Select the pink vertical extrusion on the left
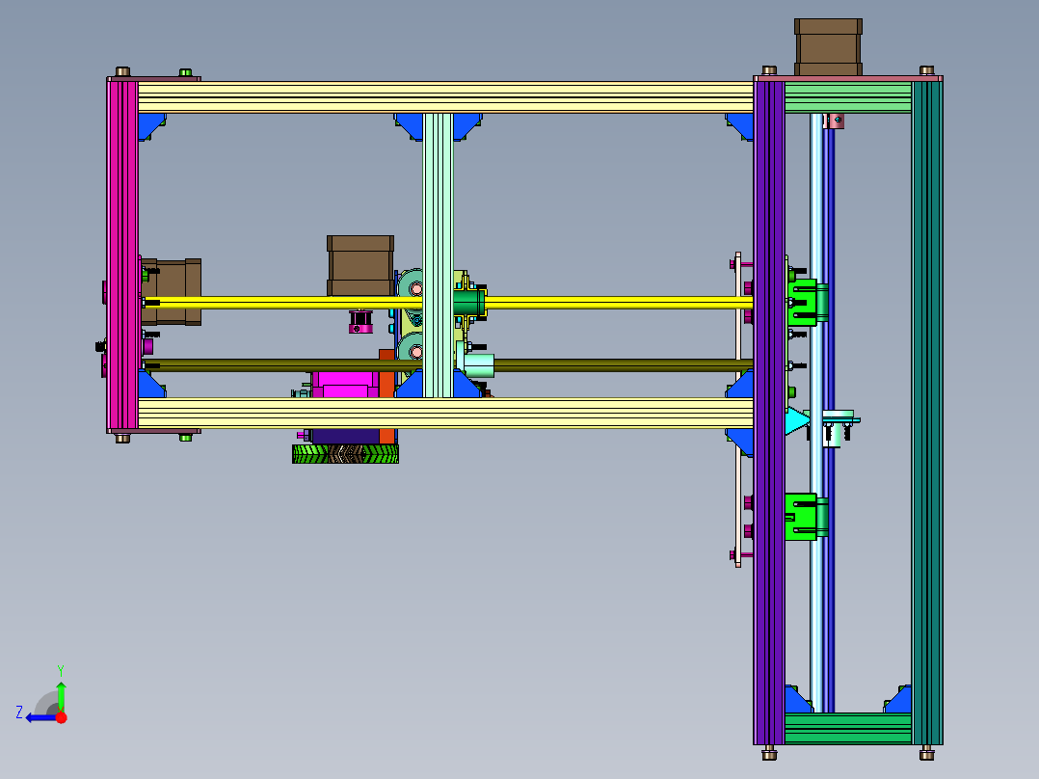 122,255
